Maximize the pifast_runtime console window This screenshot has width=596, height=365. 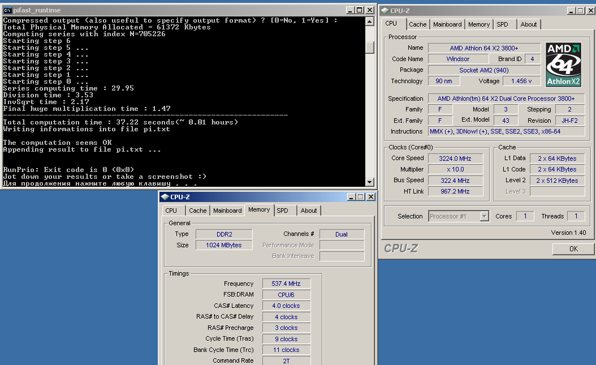[x=359, y=10]
